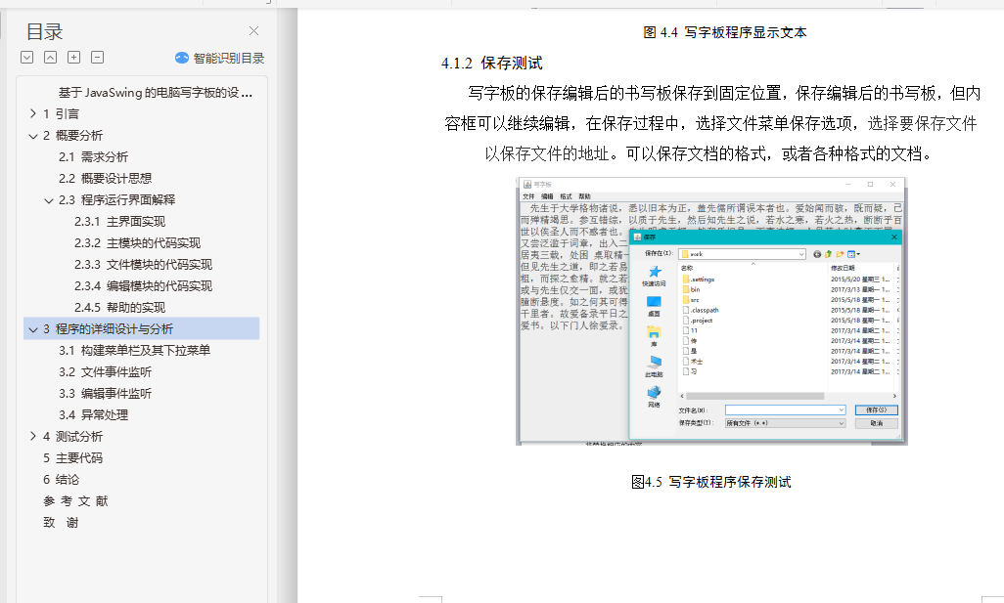
Task: Expand the '1 引言' chapter chevron
Action: pyautogui.click(x=32, y=113)
